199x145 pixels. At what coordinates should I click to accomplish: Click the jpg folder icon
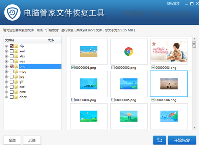pyautogui.click(x=16, y=77)
